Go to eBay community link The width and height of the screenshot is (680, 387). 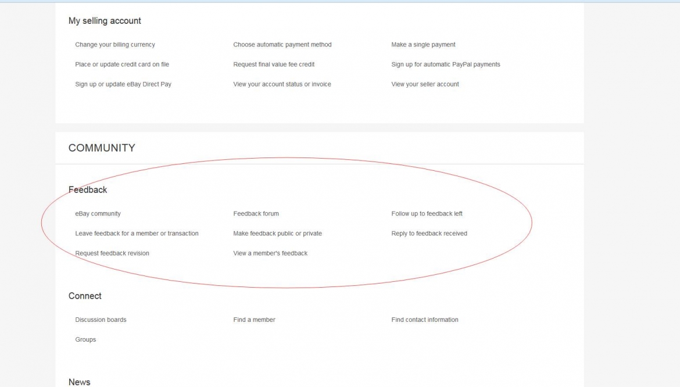coord(98,214)
